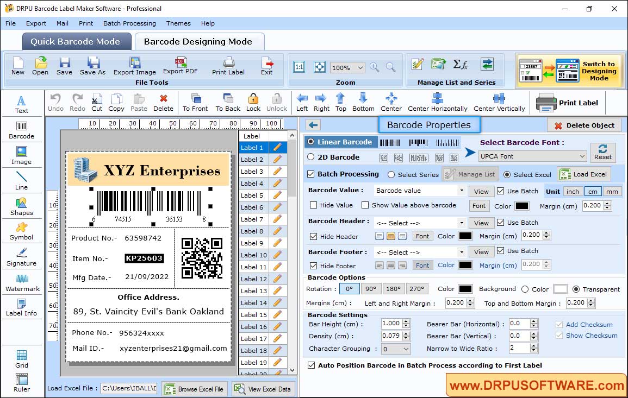
Task: Choose the Line drawing tool
Action: [22, 181]
